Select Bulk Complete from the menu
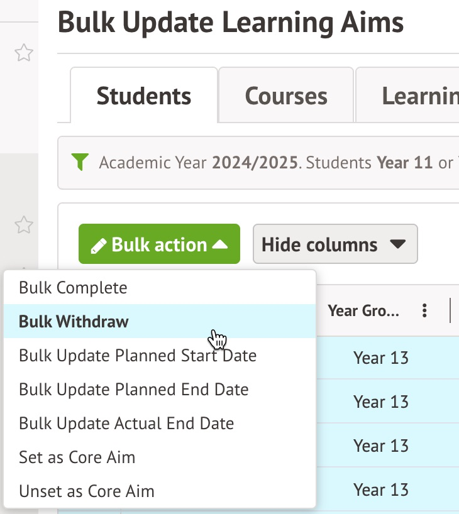The width and height of the screenshot is (459, 514). (x=73, y=288)
